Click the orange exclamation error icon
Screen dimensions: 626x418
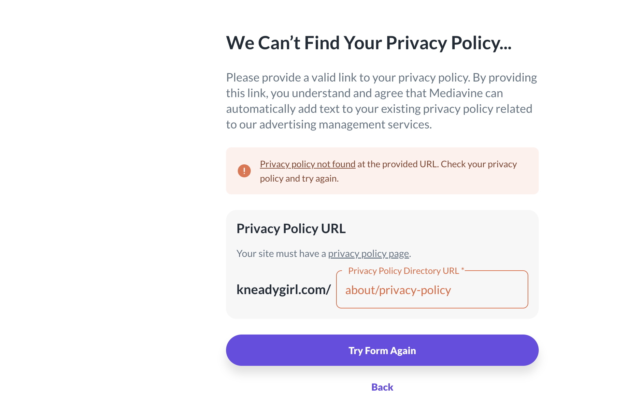pos(244,171)
